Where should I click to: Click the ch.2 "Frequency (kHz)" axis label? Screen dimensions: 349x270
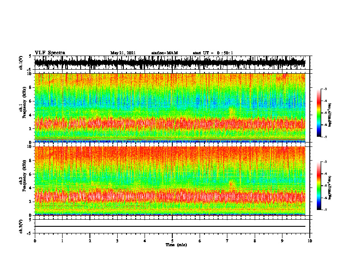(25, 175)
